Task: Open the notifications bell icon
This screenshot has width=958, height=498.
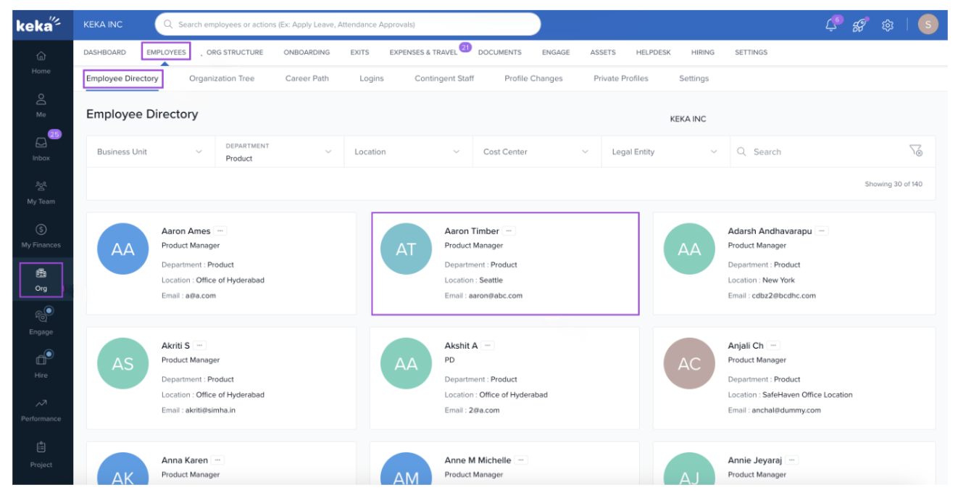Action: coord(831,25)
